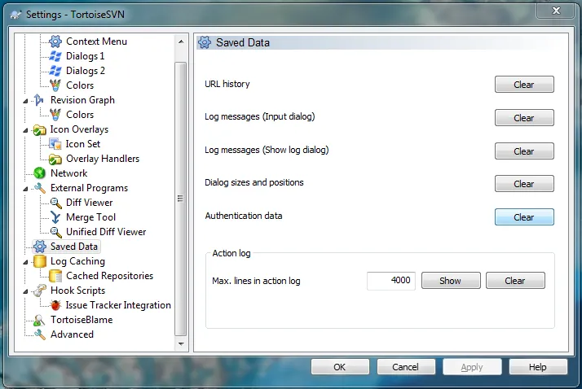Click the tree scrollbar down arrow
This screenshot has width=582, height=389.
181,343
